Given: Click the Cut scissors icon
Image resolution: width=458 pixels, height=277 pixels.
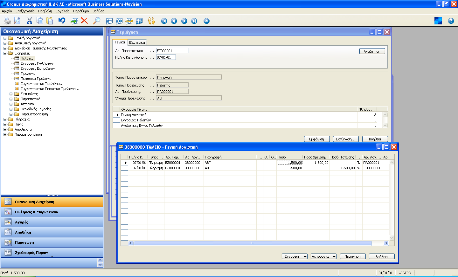Looking at the screenshot, I should [x=30, y=21].
